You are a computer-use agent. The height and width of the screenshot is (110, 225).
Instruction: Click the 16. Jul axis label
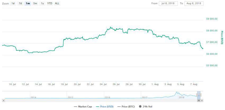[x=51, y=84]
